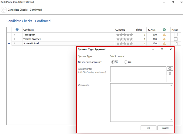This screenshot has height=134, width=183.
Task: Click inside the Comments text box
Action: [x=142, y=102]
